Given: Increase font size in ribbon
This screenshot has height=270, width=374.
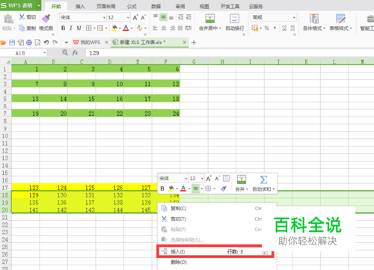Looking at the screenshot, I should [135, 17].
